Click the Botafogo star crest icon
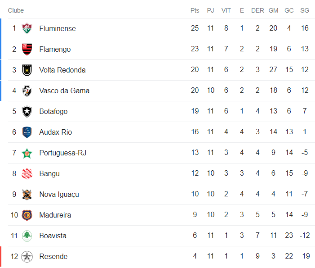This screenshot has width=315, height=268. click(x=27, y=111)
